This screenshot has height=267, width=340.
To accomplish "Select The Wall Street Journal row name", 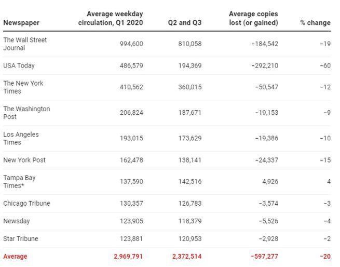I will click(25, 44).
